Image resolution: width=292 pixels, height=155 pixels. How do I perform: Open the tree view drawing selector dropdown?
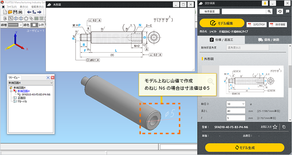tap(31, 83)
